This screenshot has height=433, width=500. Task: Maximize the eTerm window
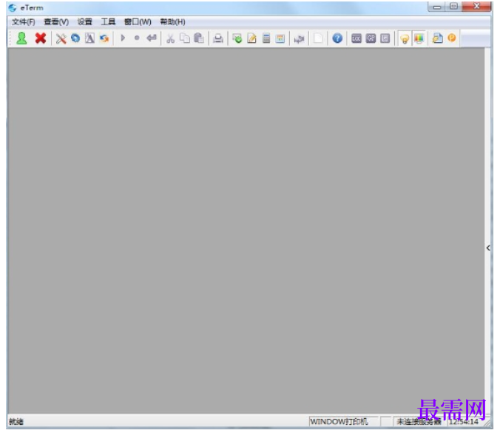point(453,7)
